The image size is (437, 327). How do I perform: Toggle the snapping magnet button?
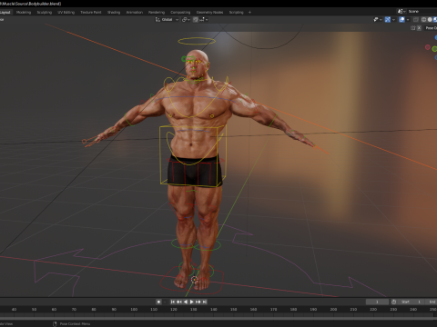tap(196, 19)
